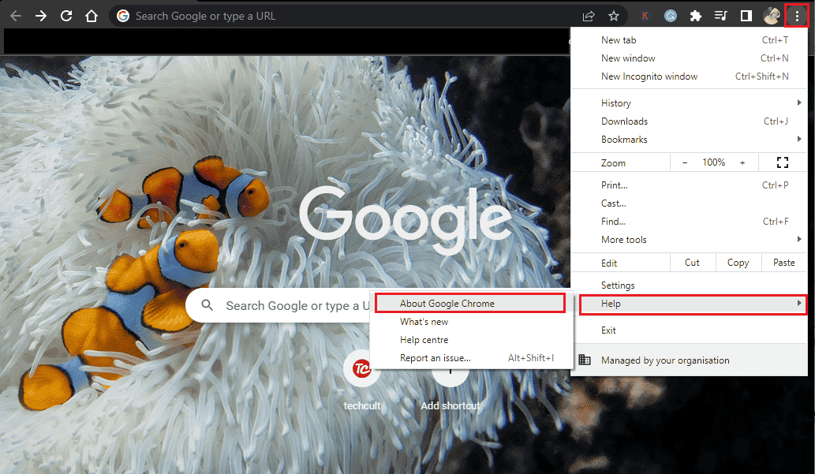Toggle the side panel icon

pos(746,16)
